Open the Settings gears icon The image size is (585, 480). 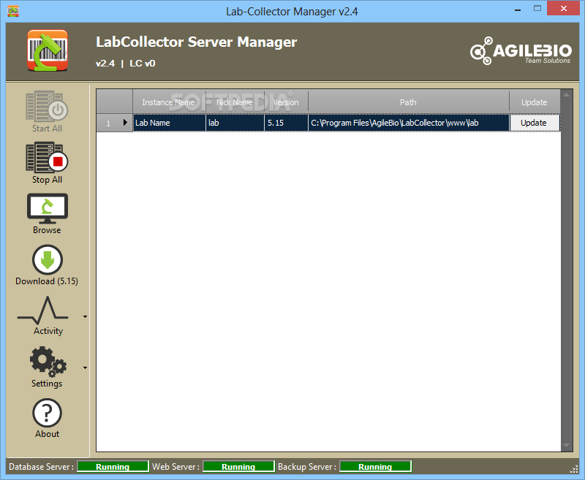(x=48, y=362)
